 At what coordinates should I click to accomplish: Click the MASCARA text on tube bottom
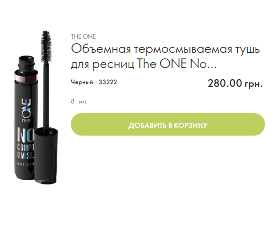tap(26, 164)
